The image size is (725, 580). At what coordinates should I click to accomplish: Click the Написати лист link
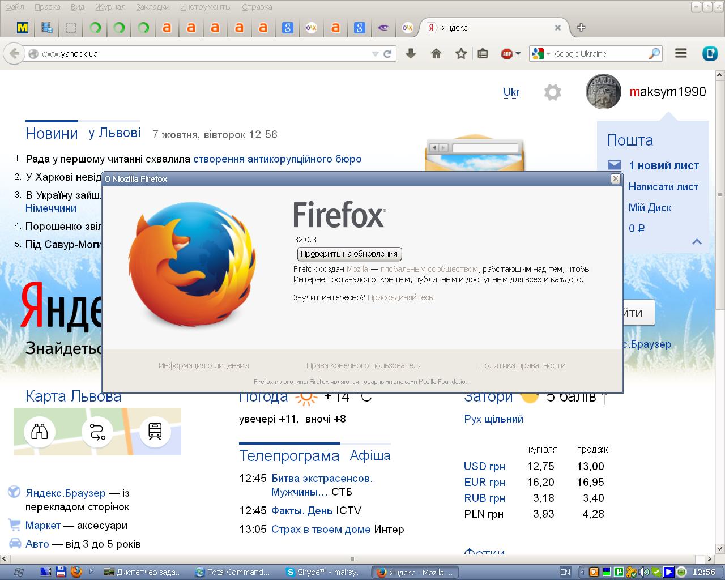pos(663,186)
